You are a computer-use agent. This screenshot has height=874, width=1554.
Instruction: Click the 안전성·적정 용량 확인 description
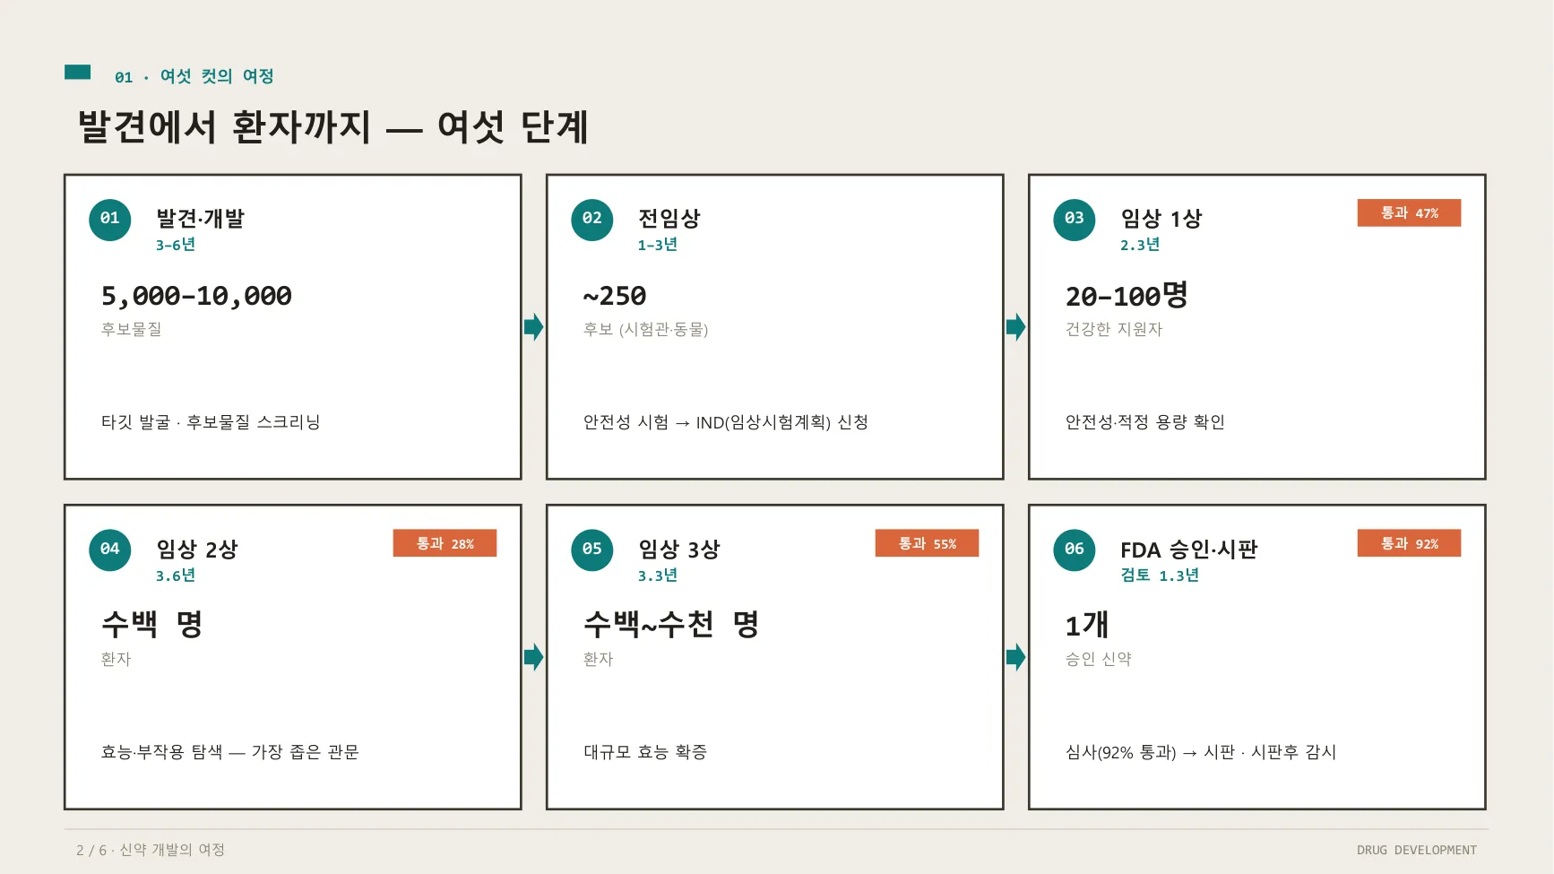point(1145,422)
